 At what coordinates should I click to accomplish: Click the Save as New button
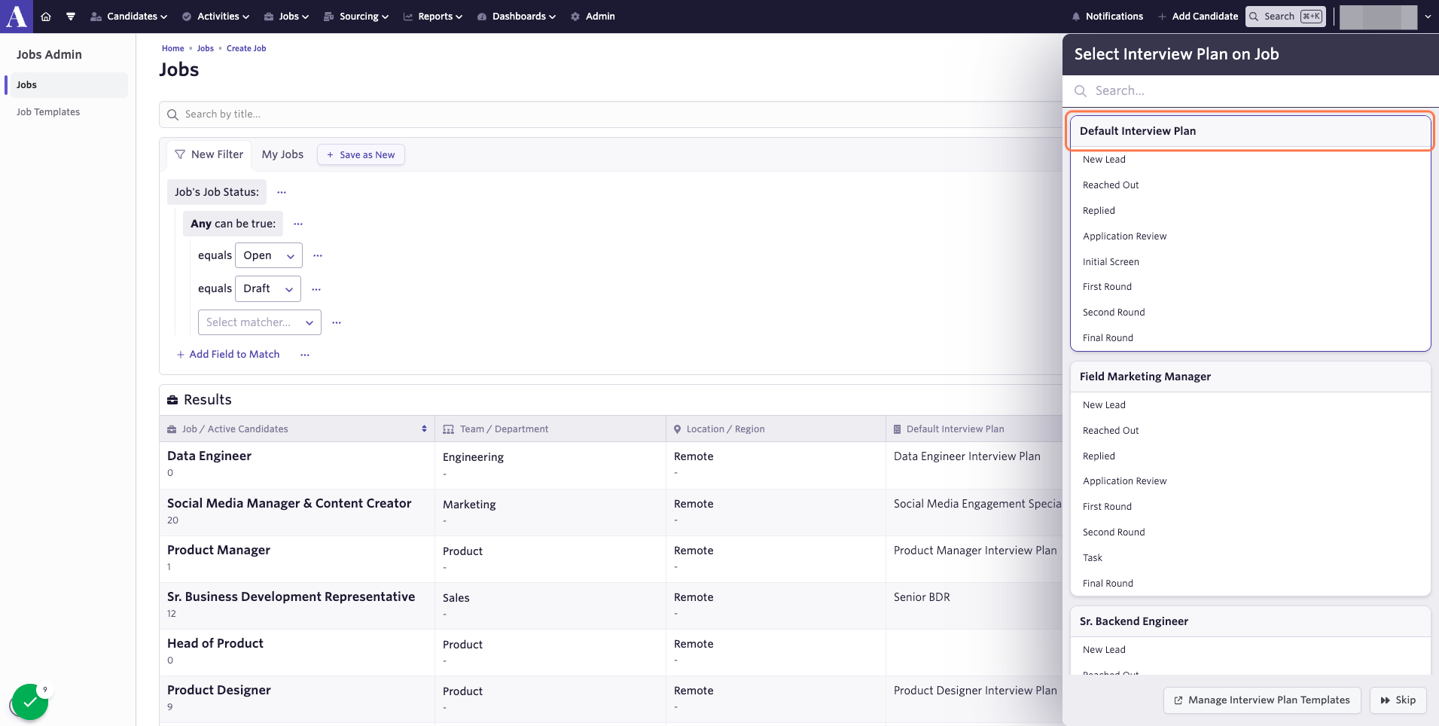point(361,154)
